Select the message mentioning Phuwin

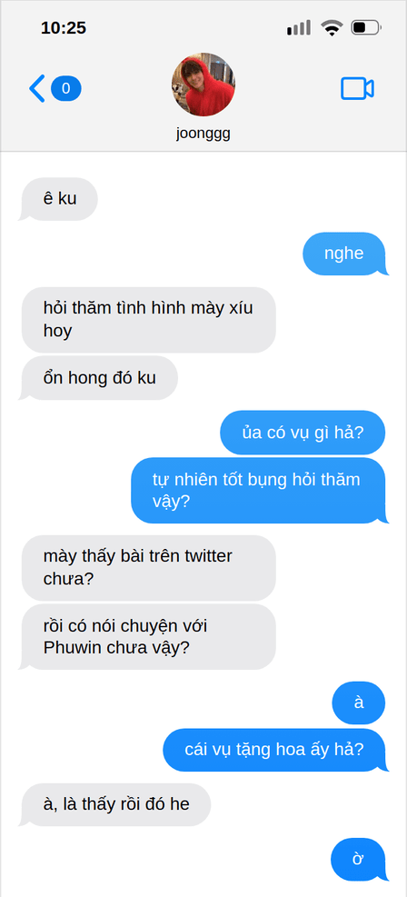tap(148, 637)
